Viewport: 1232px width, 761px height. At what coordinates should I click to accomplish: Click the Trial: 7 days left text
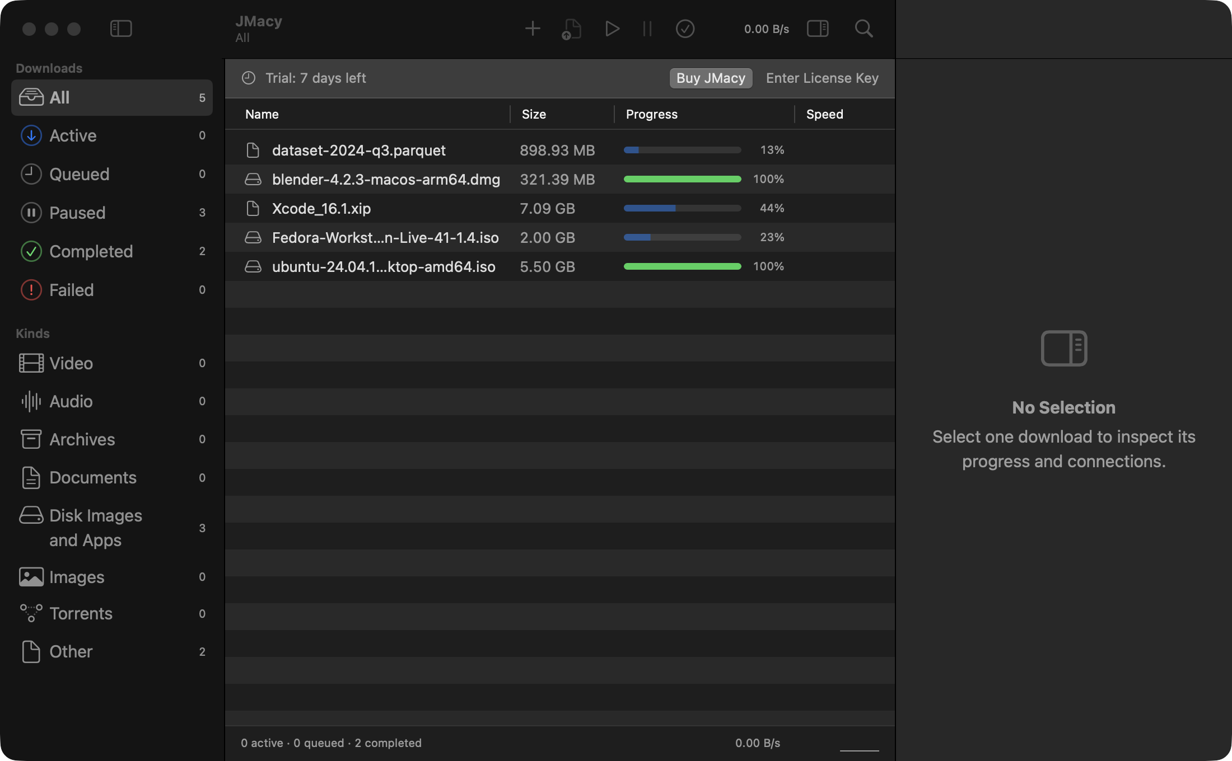(x=315, y=78)
